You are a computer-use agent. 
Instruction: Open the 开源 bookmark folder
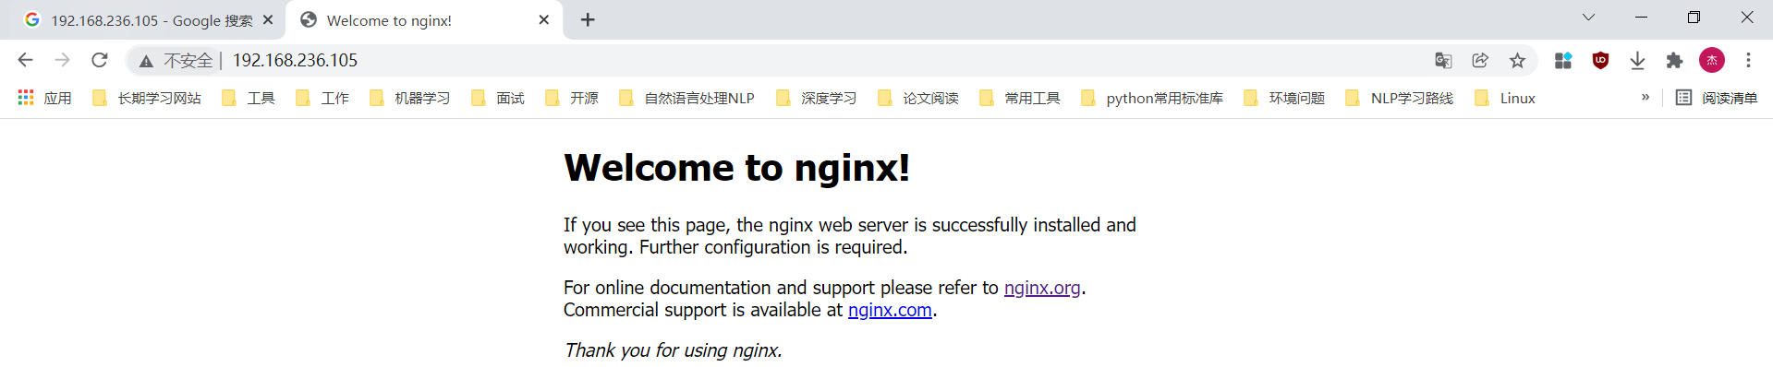pos(572,98)
